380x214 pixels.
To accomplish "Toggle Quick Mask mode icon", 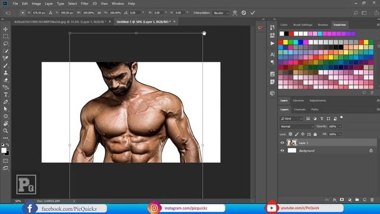I will pos(5,161).
